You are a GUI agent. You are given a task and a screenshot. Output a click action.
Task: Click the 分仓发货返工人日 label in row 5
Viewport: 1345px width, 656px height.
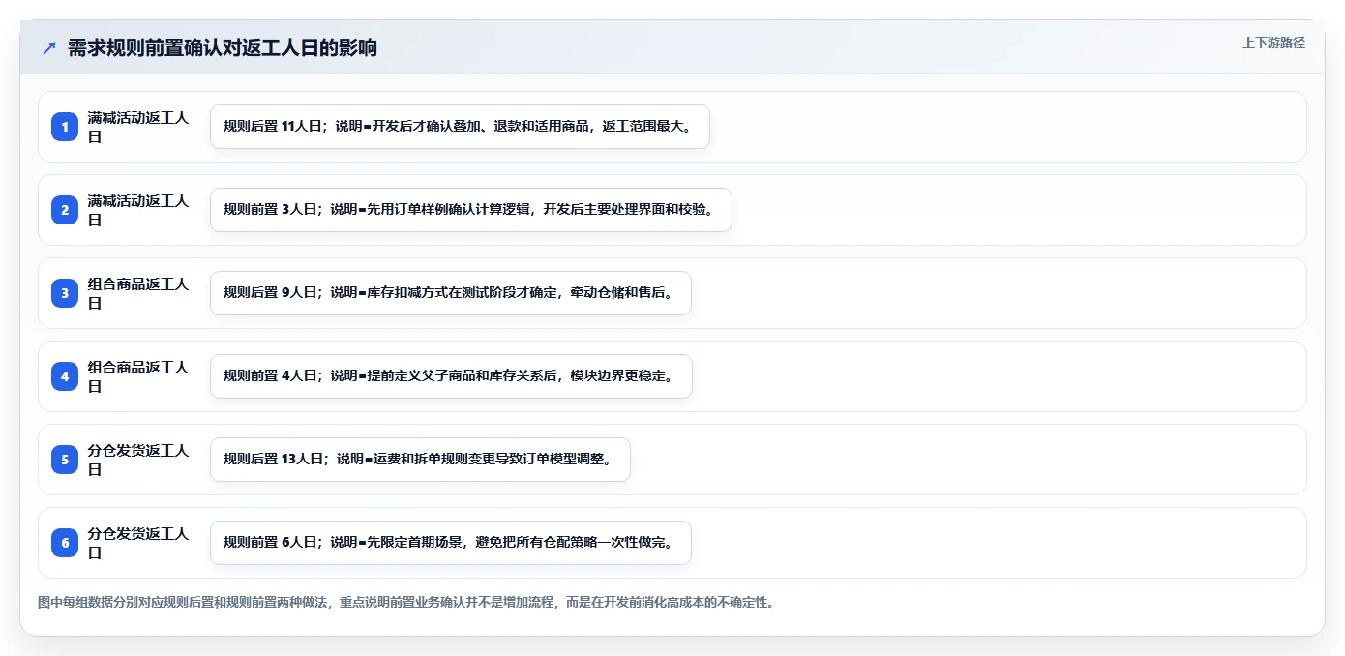tap(138, 460)
